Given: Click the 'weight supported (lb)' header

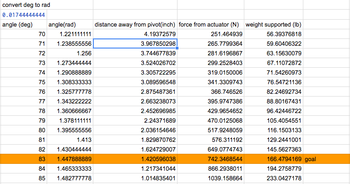Looking at the screenshot, I should tap(273, 25).
